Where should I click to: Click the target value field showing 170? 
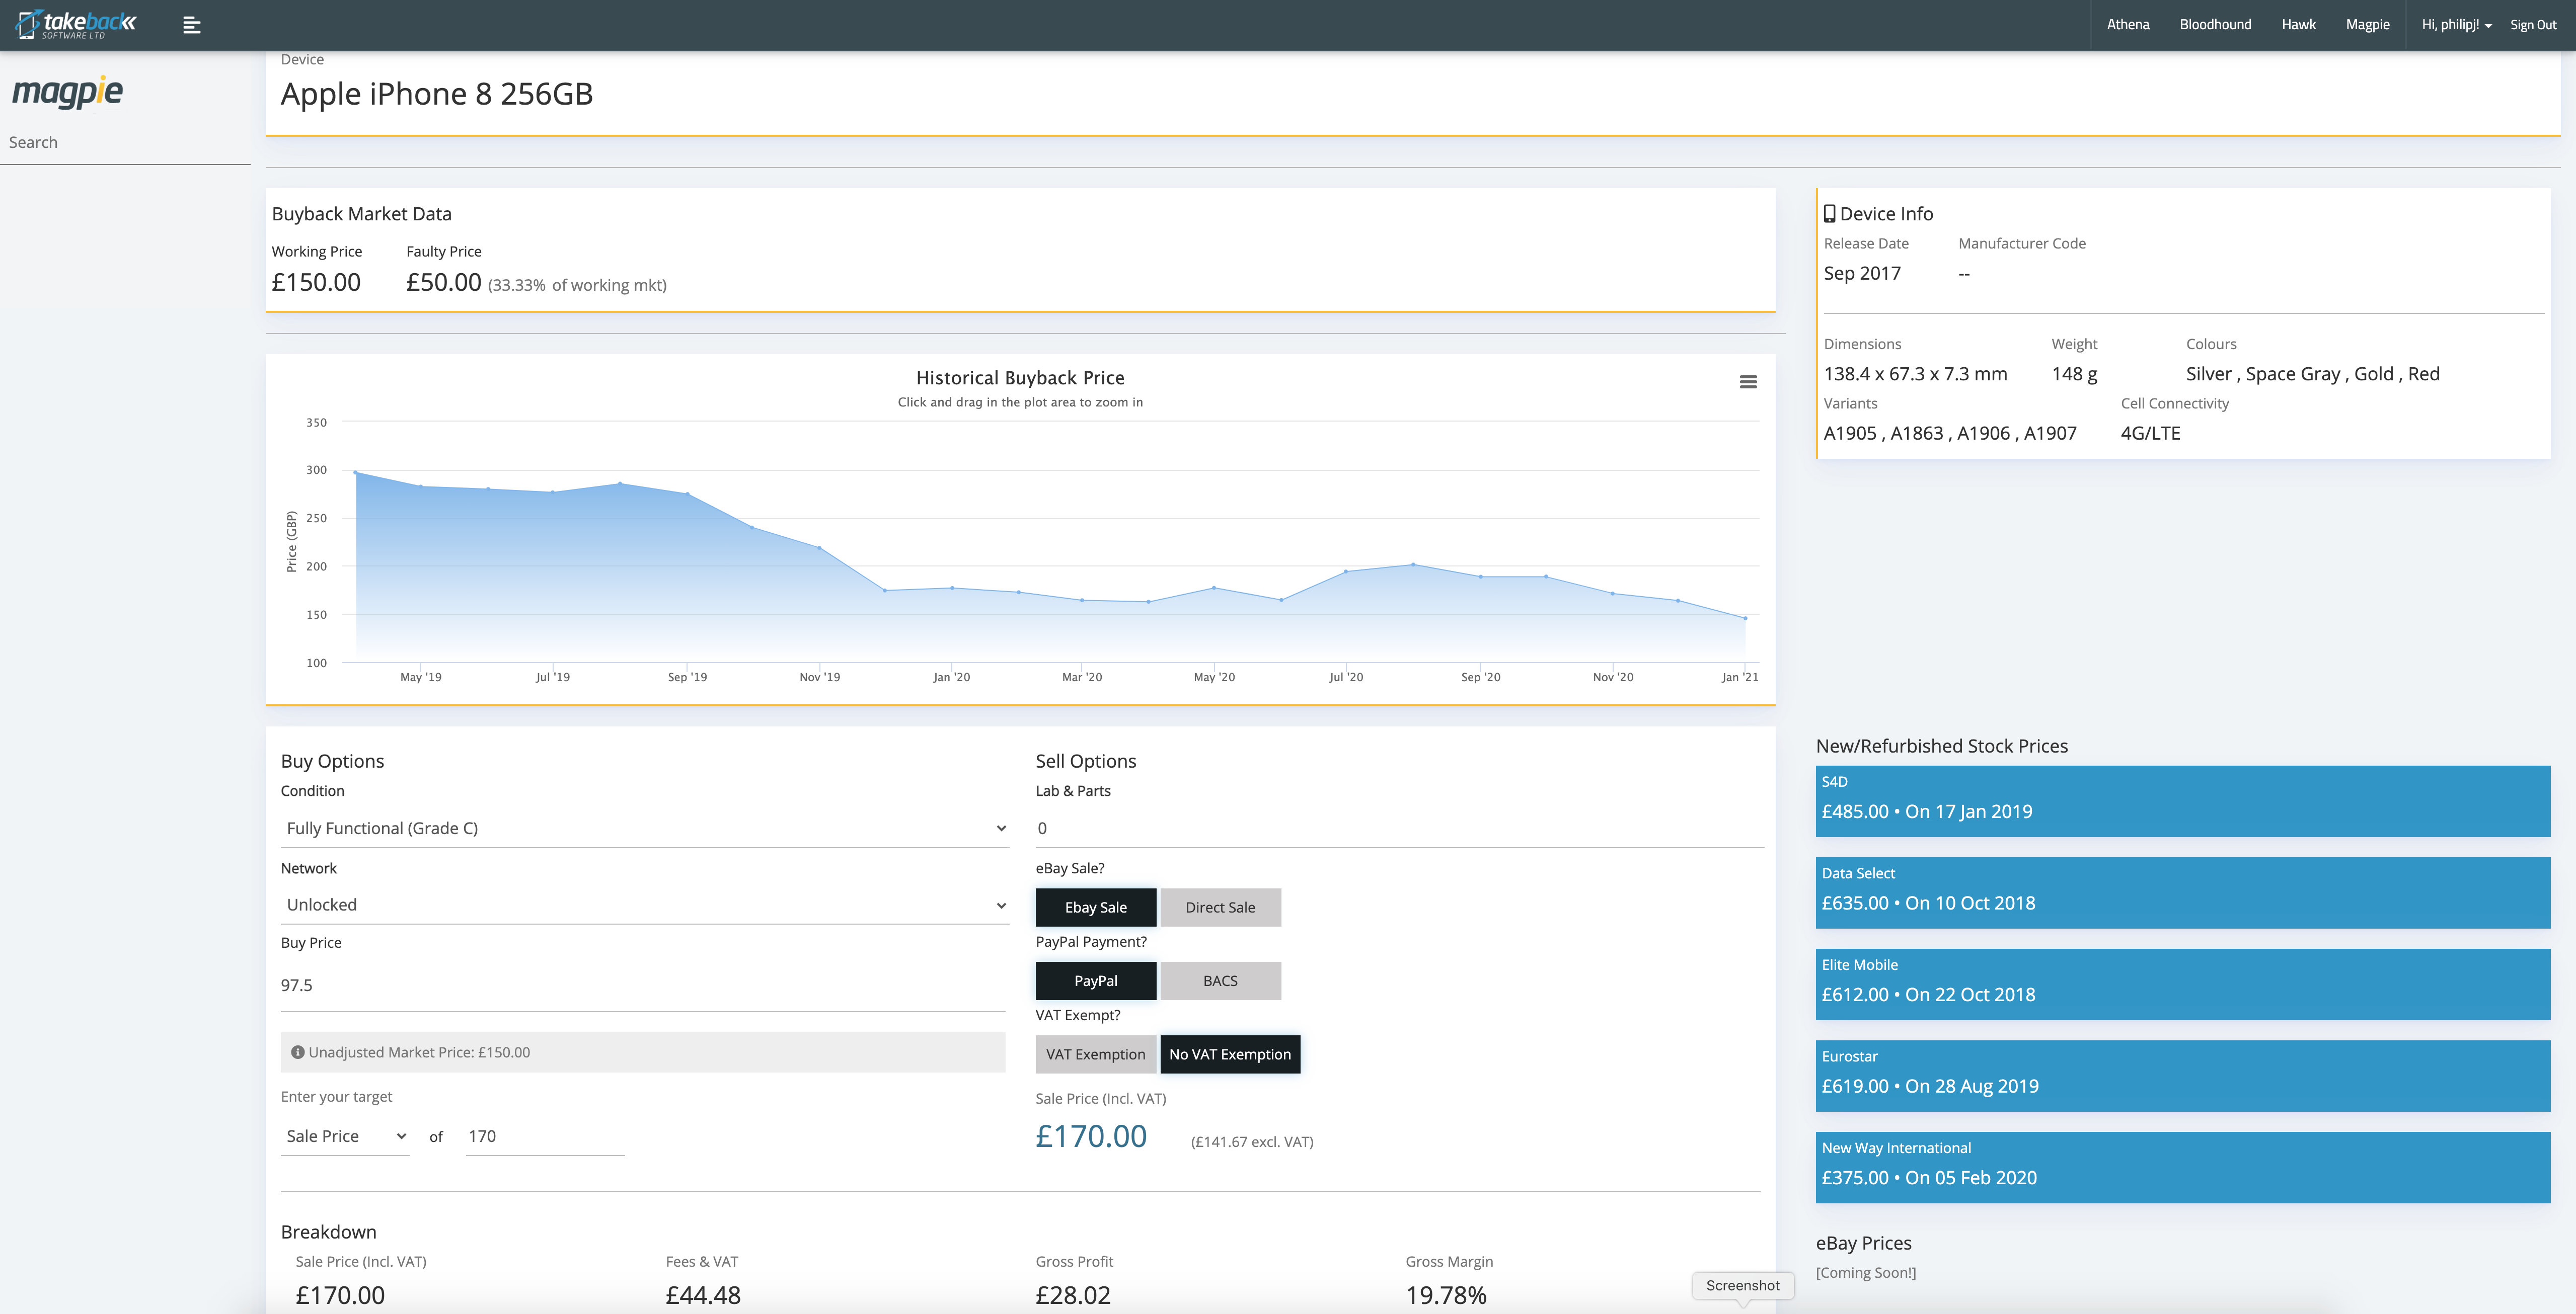545,1136
